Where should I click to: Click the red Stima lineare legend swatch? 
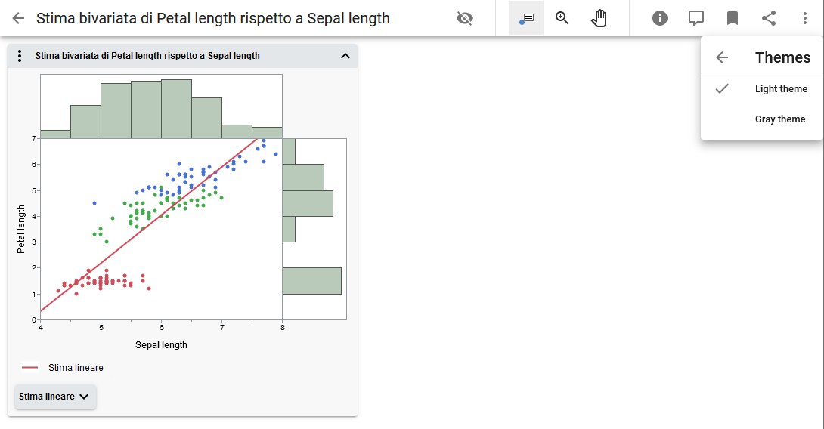click(x=30, y=368)
